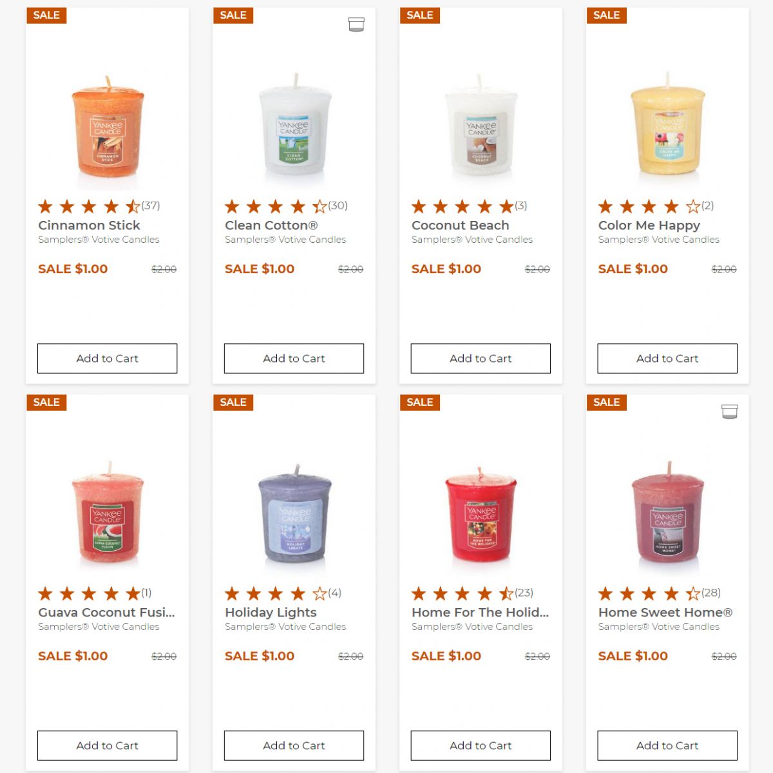The width and height of the screenshot is (773, 773).
Task: Open the Color Me Happy product title
Action: (649, 225)
